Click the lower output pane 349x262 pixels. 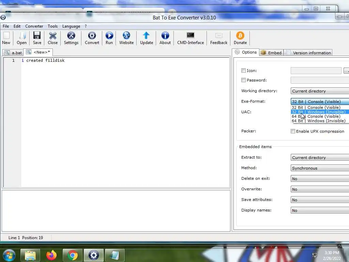coord(116,211)
